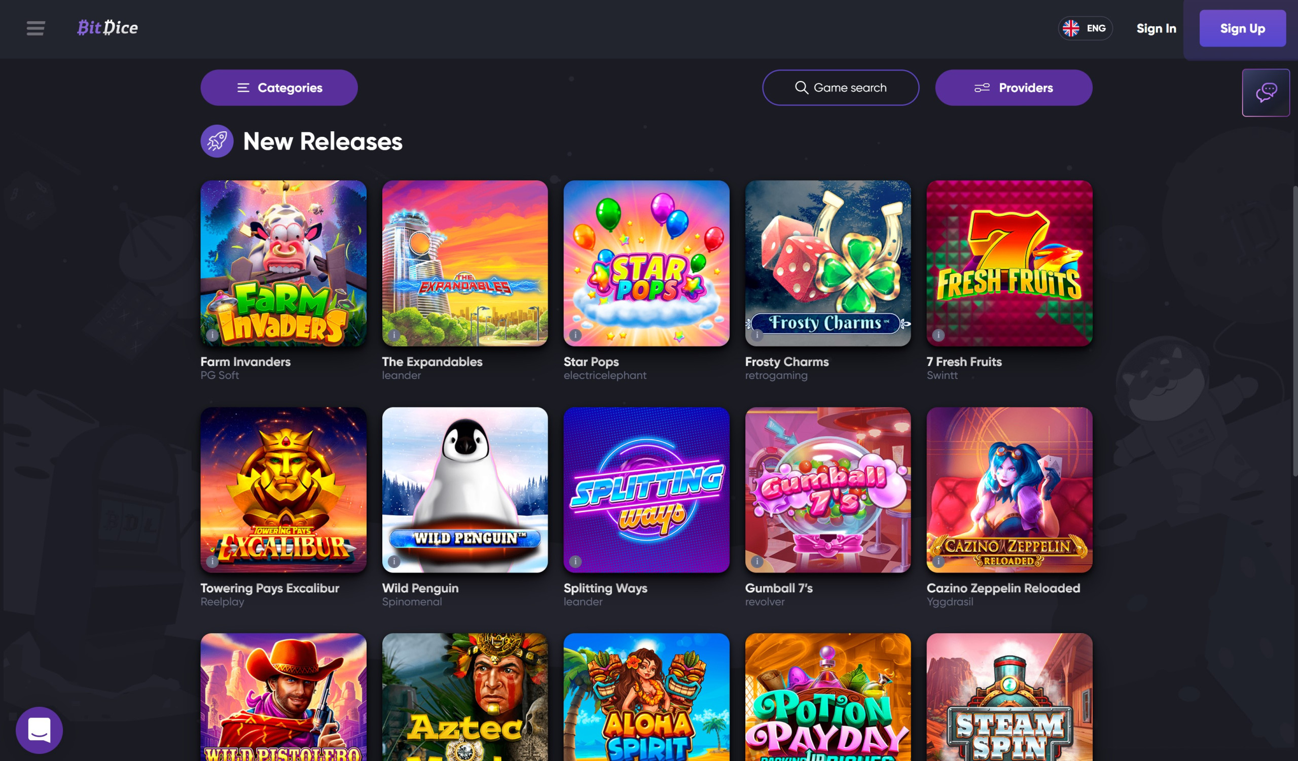This screenshot has height=761, width=1298.
Task: Show info for Wild Penguin
Action: [x=394, y=561]
